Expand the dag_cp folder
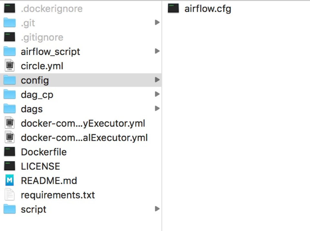Image resolution: width=310 pixels, height=231 pixels. pyautogui.click(x=157, y=94)
